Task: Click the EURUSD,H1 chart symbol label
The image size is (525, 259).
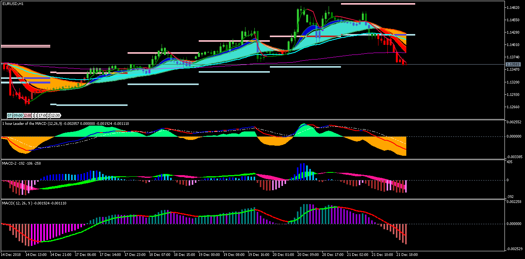Action: point(13,3)
